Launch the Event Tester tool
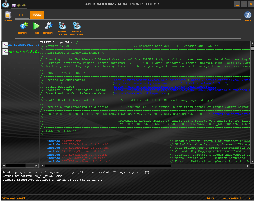Image resolution: width=254 pixels, height=201 pixels. pyautogui.click(x=62, y=26)
